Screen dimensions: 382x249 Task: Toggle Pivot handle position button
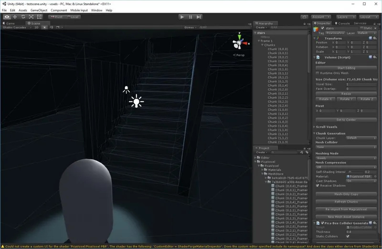56,17
